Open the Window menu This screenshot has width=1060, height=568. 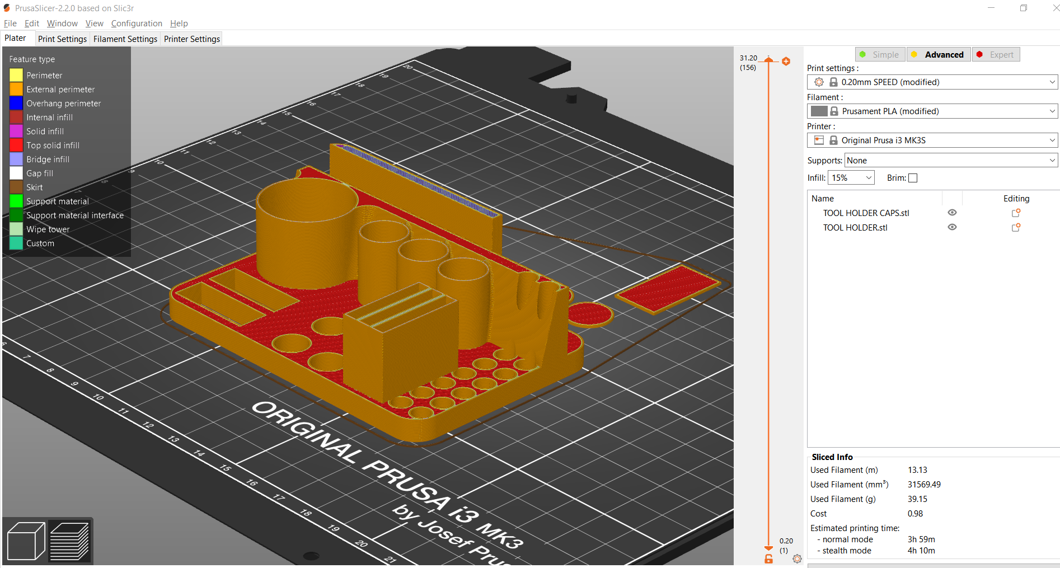click(62, 24)
